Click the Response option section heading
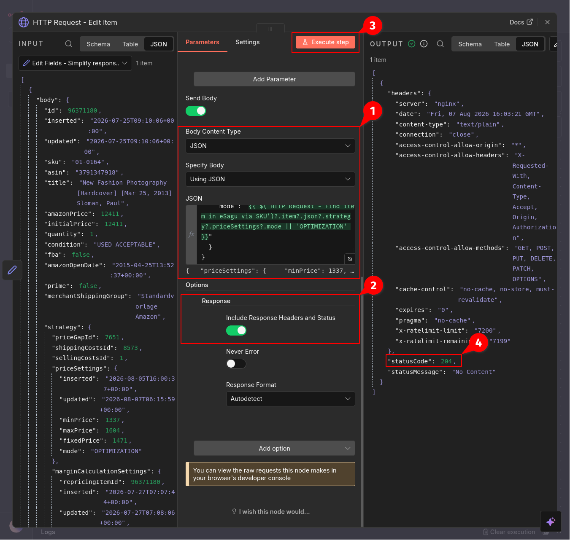This screenshot has width=570, height=540. pos(216,301)
